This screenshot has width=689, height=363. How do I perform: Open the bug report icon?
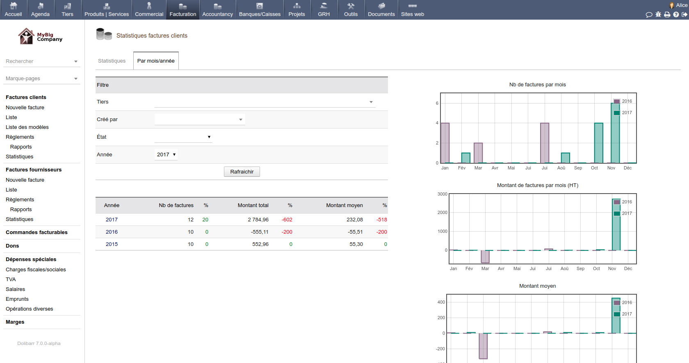tap(658, 15)
